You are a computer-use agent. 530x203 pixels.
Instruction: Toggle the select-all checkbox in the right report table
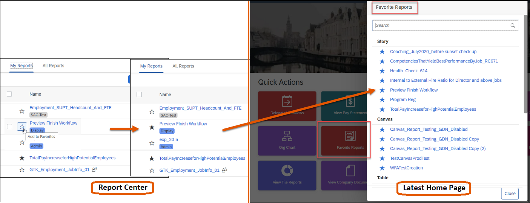(139, 95)
